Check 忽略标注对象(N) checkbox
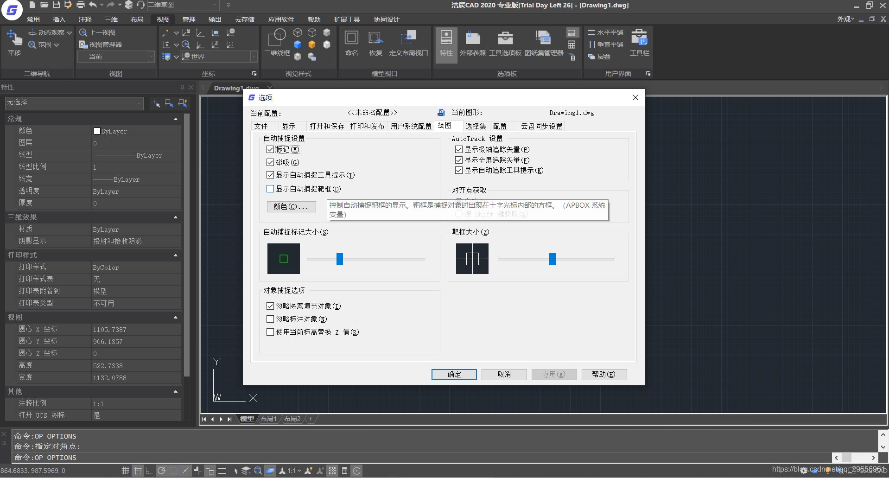 [270, 319]
